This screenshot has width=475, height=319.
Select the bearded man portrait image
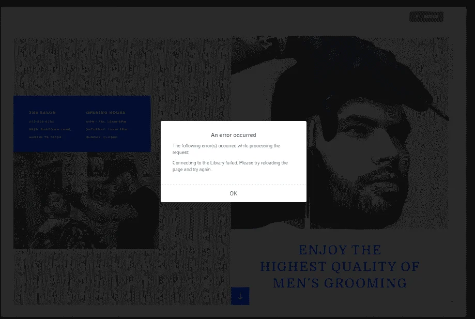coord(340,133)
